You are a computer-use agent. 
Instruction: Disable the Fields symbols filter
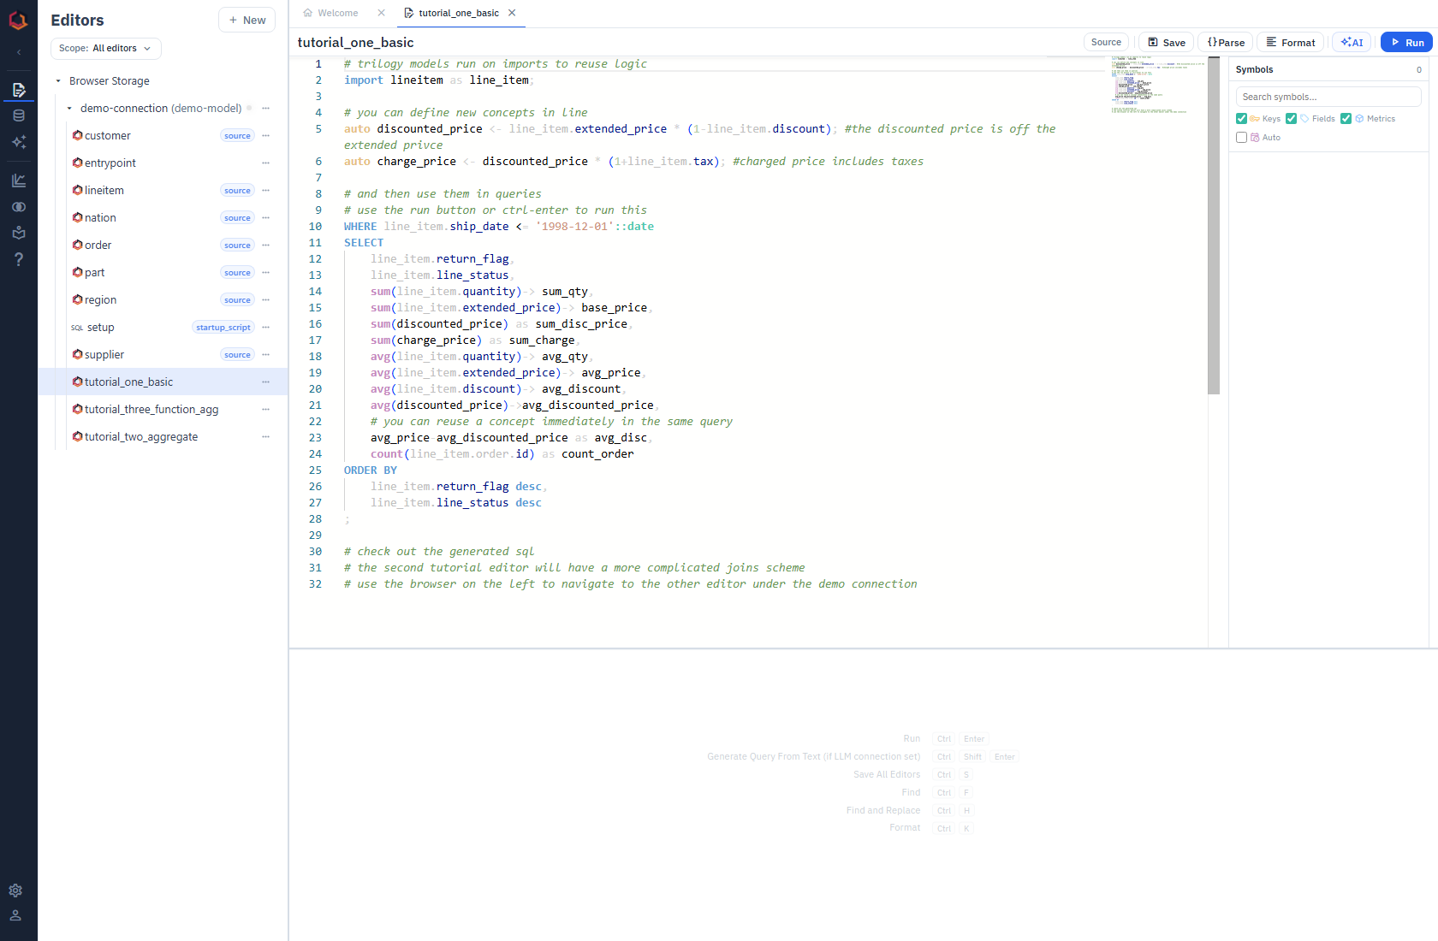[1292, 118]
